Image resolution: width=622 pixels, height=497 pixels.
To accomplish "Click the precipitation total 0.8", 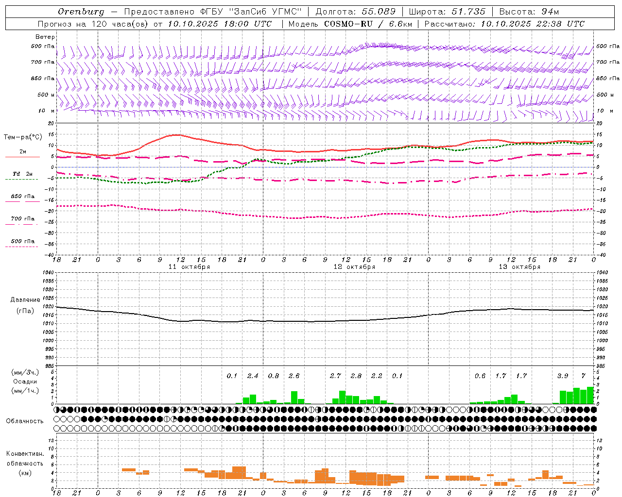I will [274, 376].
